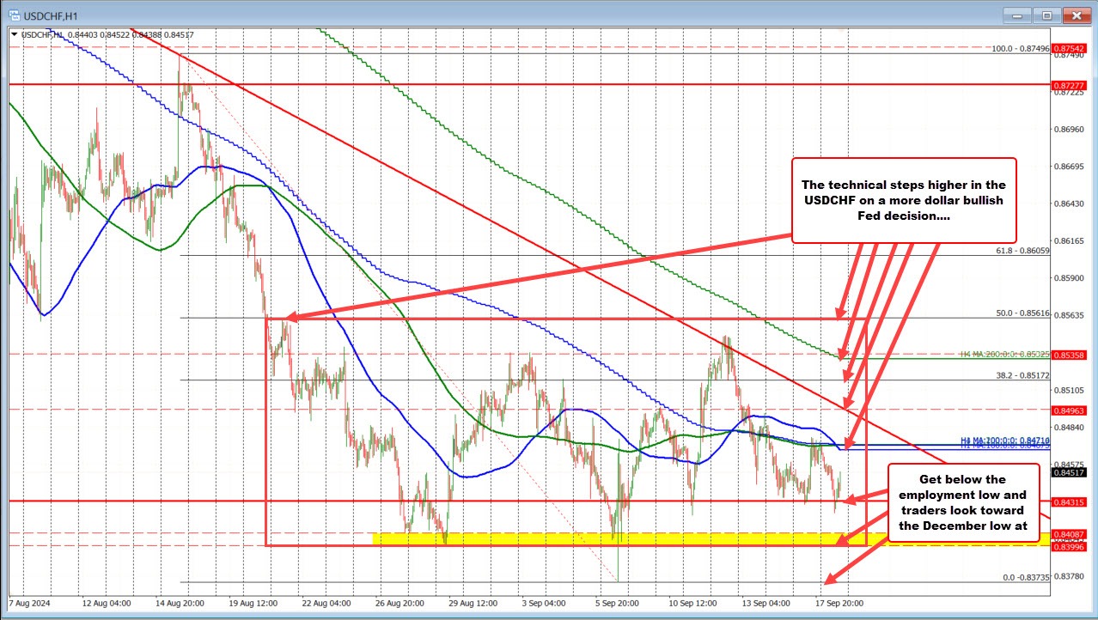Expand the triangle beside USDCHF,H1 chart label
1098x620 pixels.
15,35
